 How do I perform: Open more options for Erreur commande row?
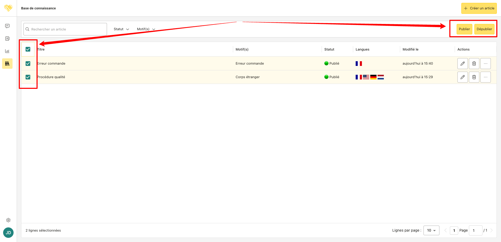tap(485, 64)
